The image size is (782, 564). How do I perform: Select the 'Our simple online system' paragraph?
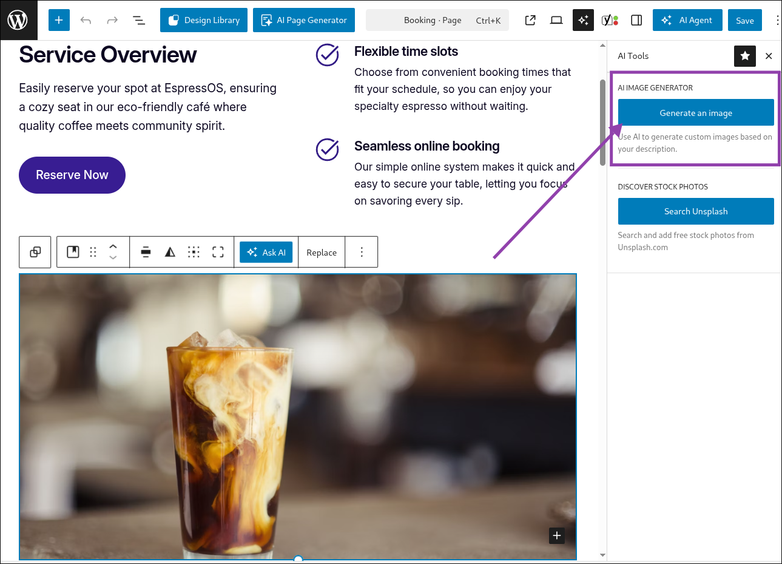coord(465,184)
